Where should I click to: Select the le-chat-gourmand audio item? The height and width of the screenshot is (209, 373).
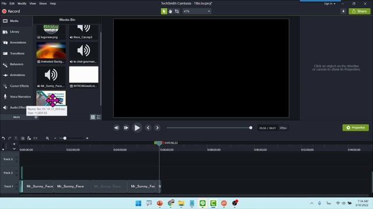[x=83, y=53]
